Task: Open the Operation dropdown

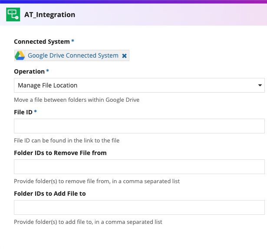Action: coord(139,85)
